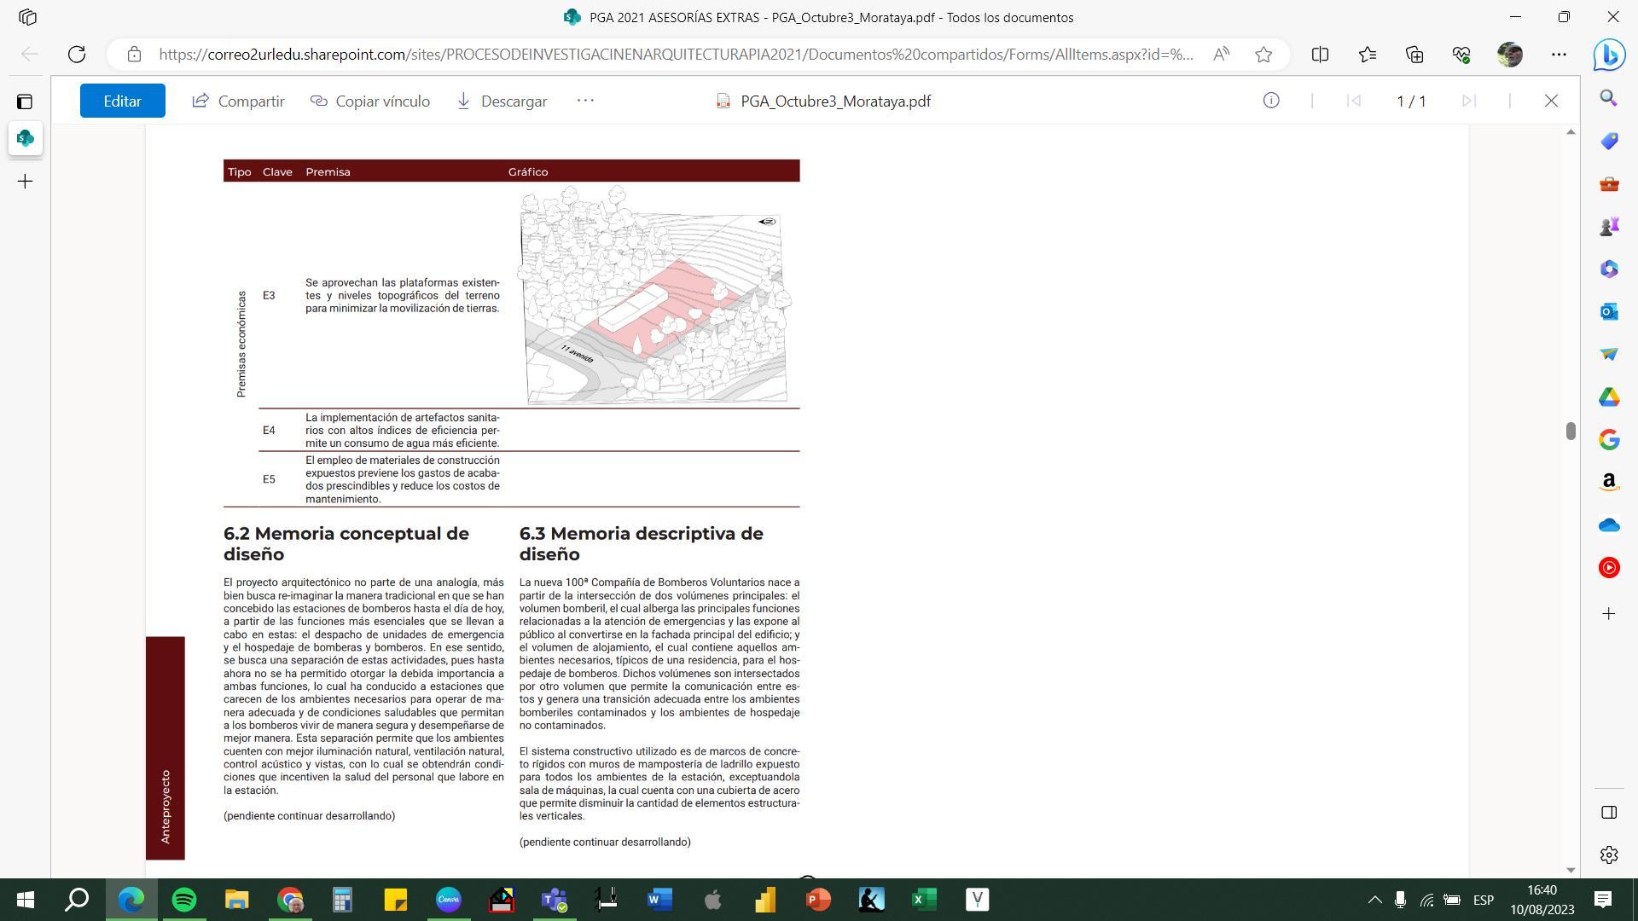The image size is (1638, 921).
Task: Open the sidebar settings gear
Action: [1609, 854]
